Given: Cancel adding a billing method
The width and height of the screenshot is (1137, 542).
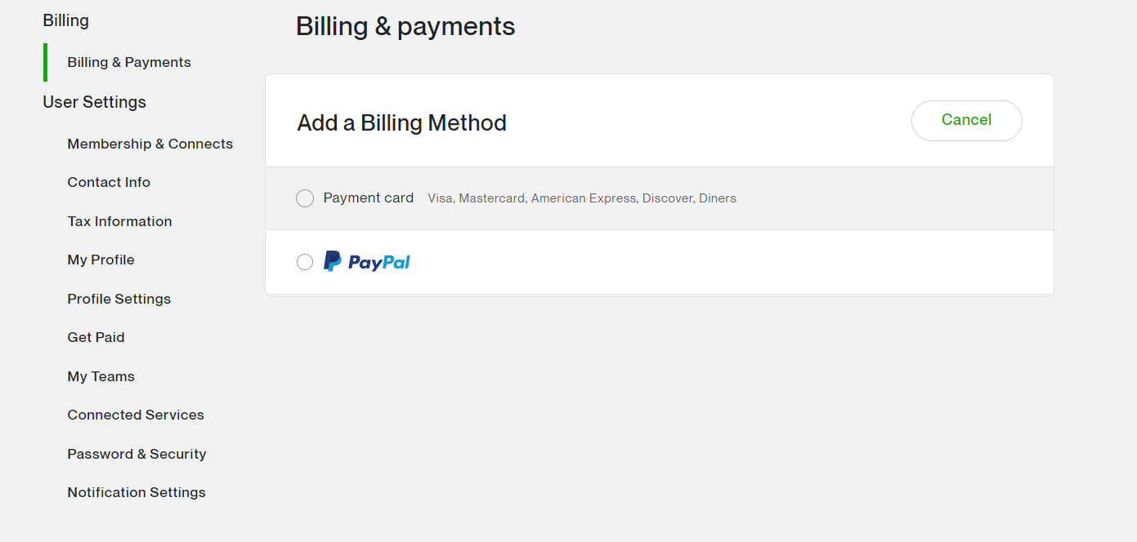Looking at the screenshot, I should tap(966, 121).
